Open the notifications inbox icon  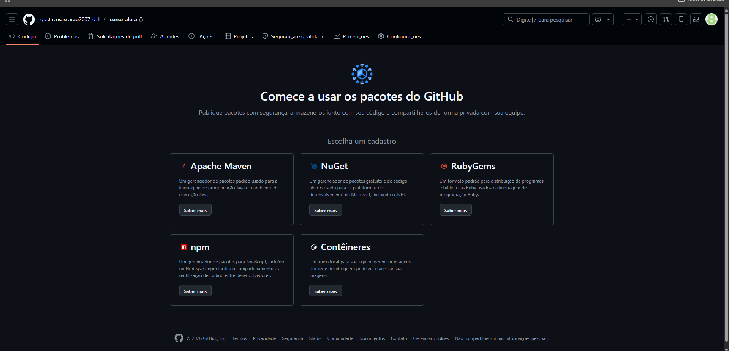tap(696, 19)
